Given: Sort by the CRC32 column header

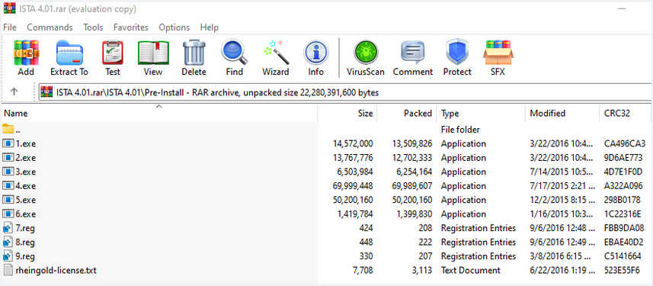Looking at the screenshot, I should [x=626, y=114].
